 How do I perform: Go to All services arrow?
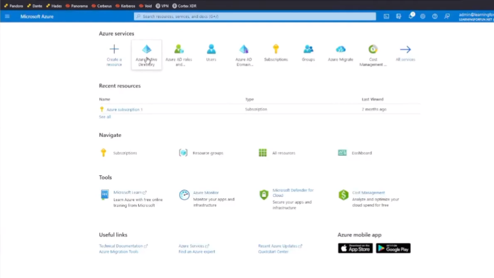pyautogui.click(x=405, y=49)
